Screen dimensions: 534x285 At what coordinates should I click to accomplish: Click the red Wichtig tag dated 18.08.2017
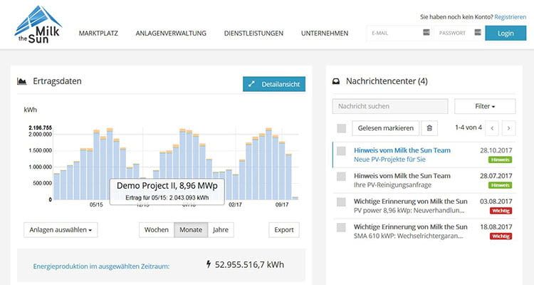[501, 237]
